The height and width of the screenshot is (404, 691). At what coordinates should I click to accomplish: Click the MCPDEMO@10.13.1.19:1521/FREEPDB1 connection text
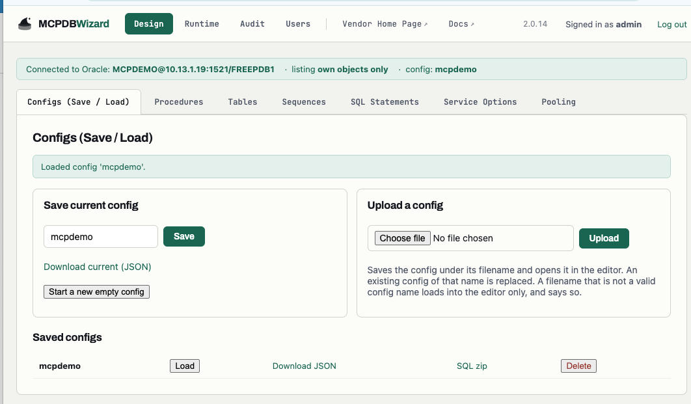click(193, 69)
